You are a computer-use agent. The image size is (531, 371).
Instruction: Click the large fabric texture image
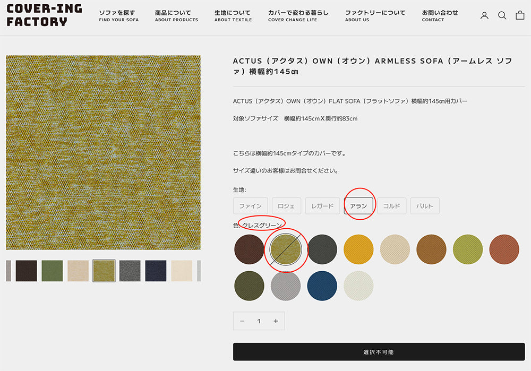click(103, 152)
